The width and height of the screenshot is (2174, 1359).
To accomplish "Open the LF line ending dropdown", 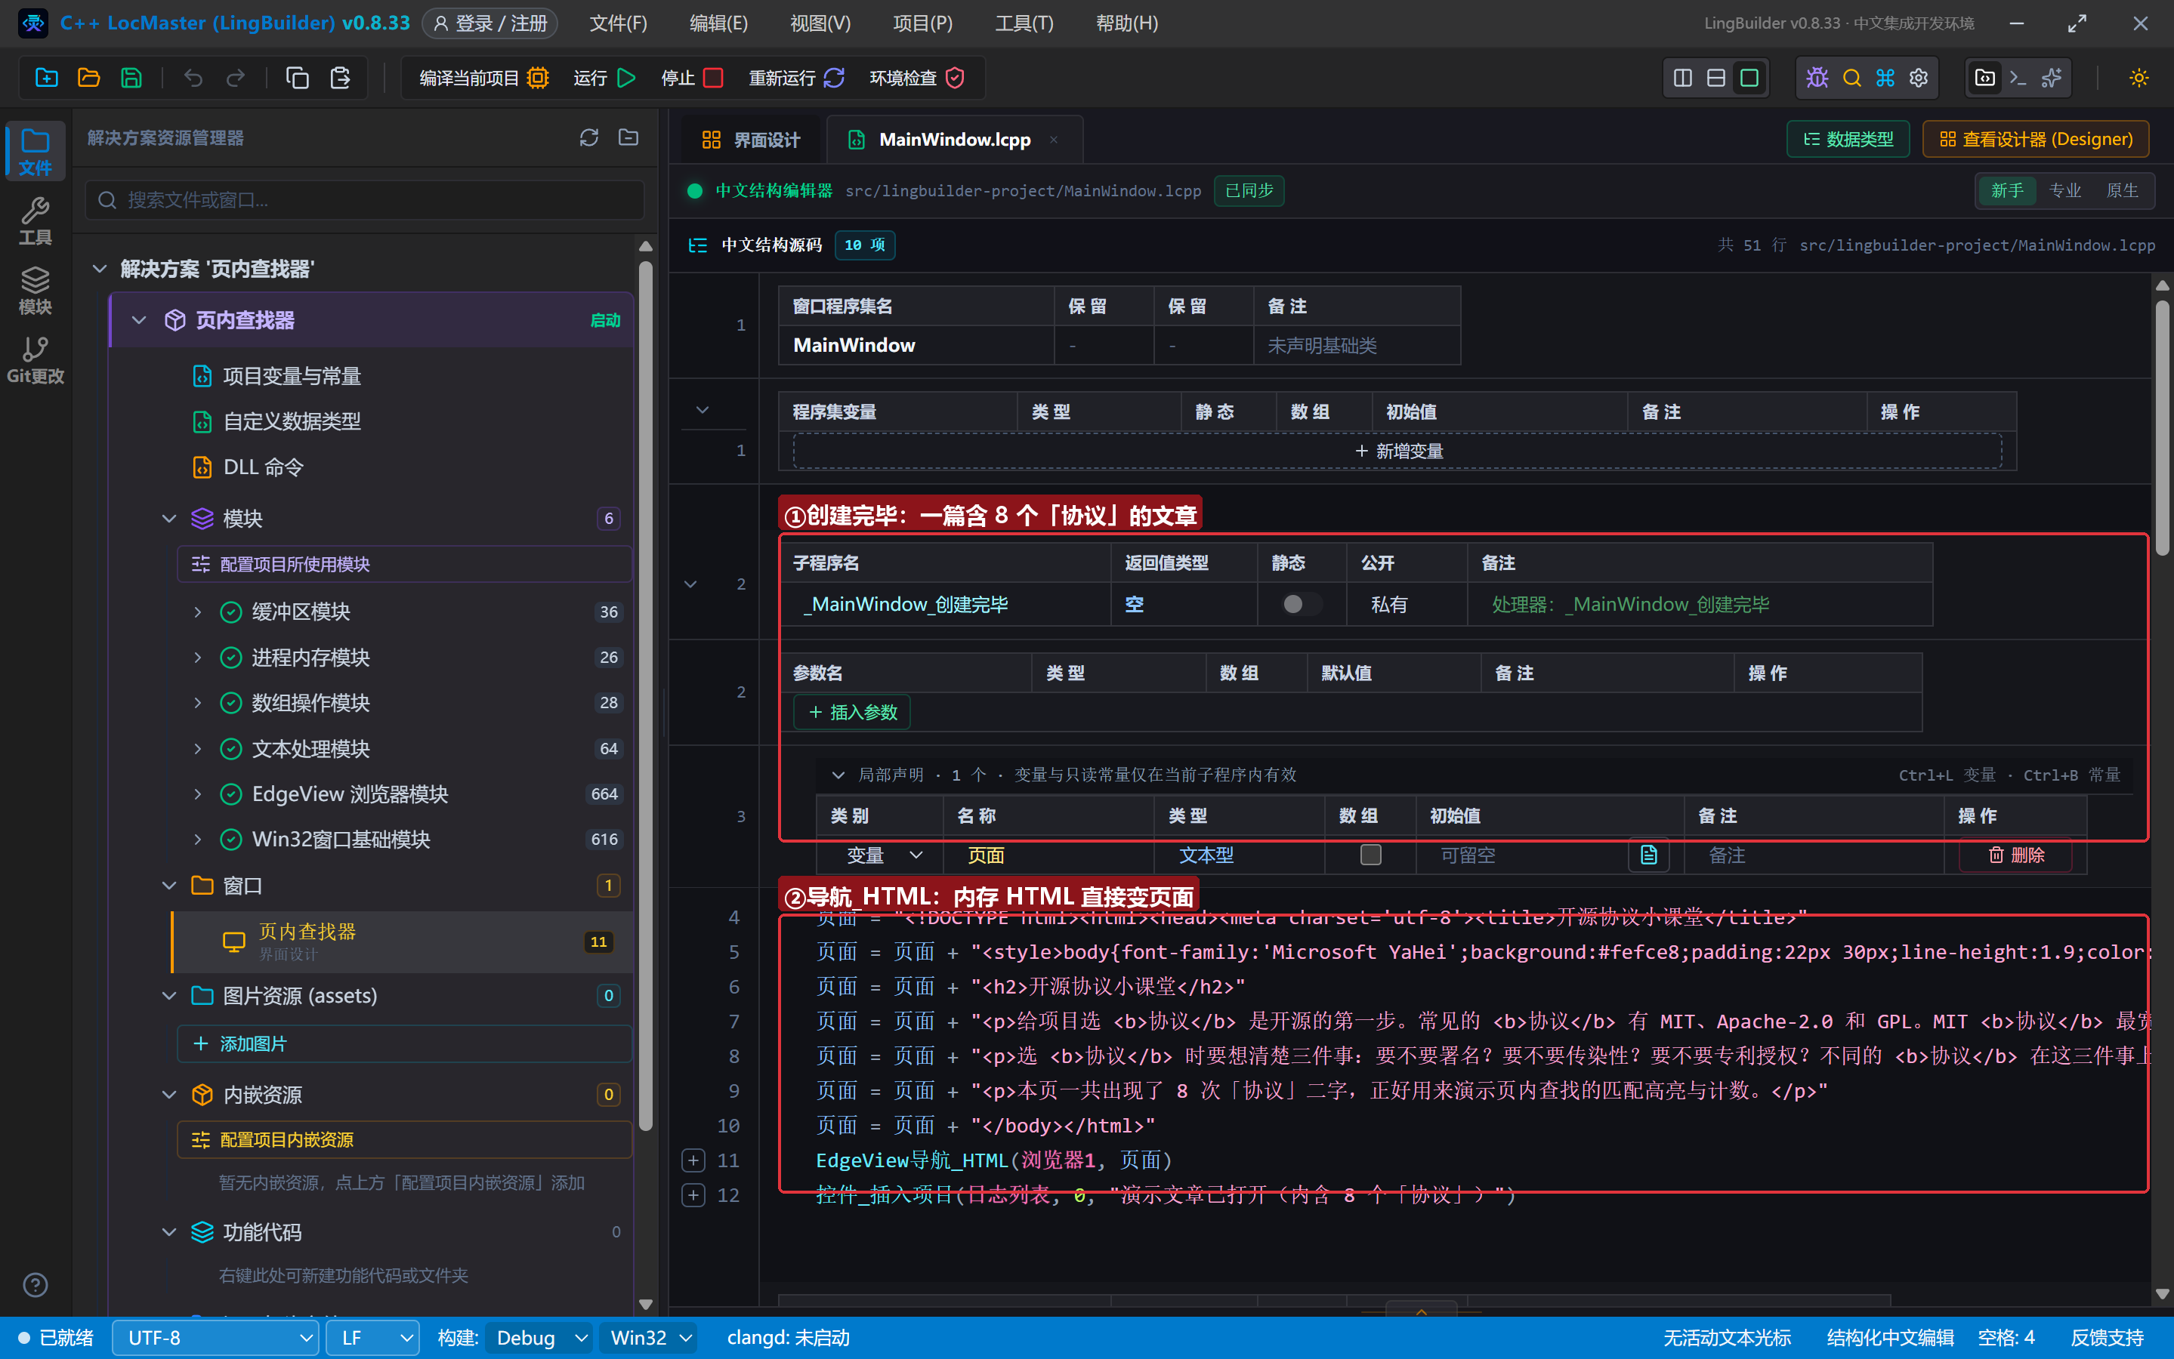I will tap(372, 1337).
